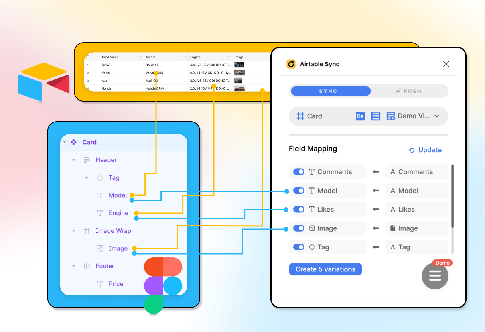Click the Image Wrap frame hash icon
This screenshot has width=485, height=332.
[87, 231]
